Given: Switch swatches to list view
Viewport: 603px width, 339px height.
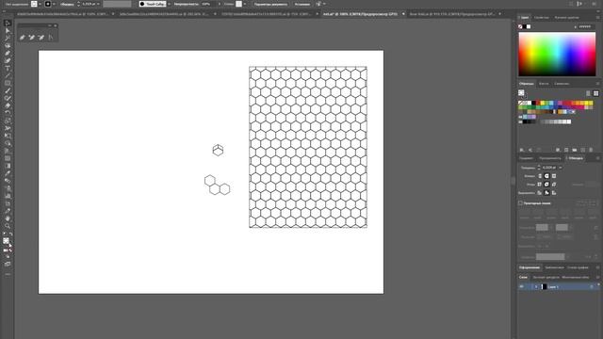Looking at the screenshot, I should coord(588,93).
